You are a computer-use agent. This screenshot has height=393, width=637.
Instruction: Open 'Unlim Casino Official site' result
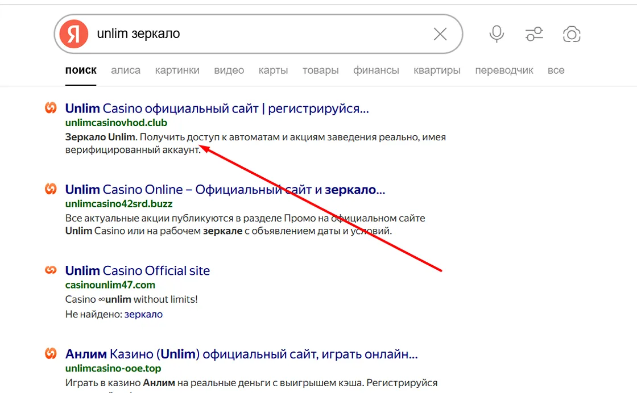click(138, 270)
